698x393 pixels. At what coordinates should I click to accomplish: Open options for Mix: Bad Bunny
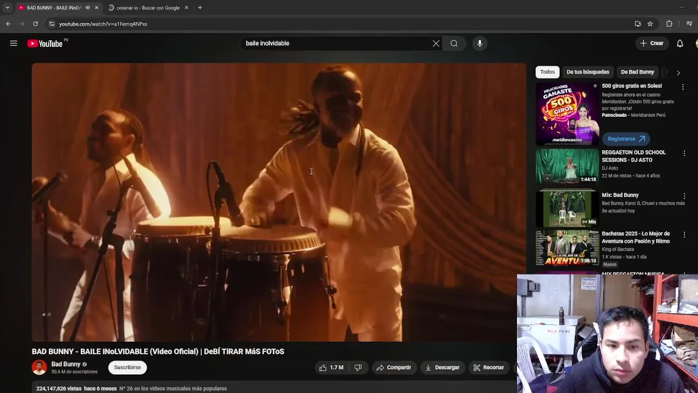(684, 196)
